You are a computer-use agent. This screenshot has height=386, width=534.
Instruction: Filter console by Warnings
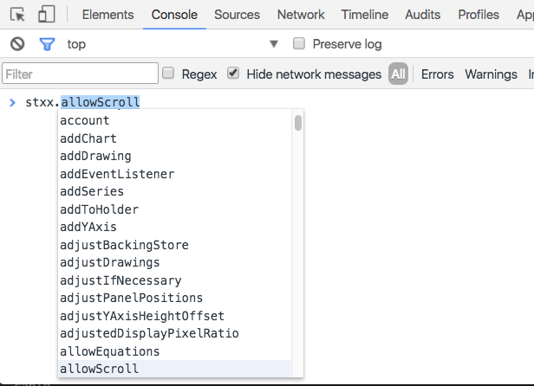click(491, 74)
